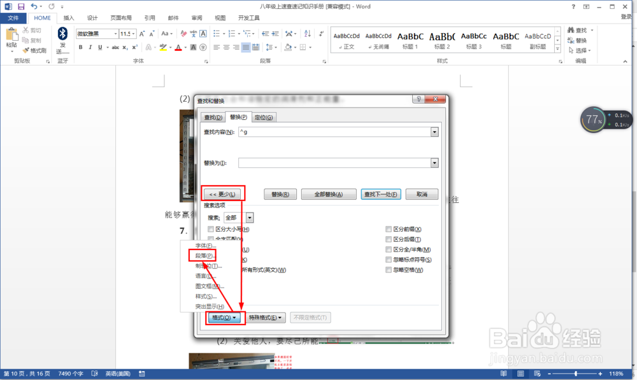Viewport: 637px width, 380px height.
Task: Apply strikethrough to selected text
Action: pos(115,47)
